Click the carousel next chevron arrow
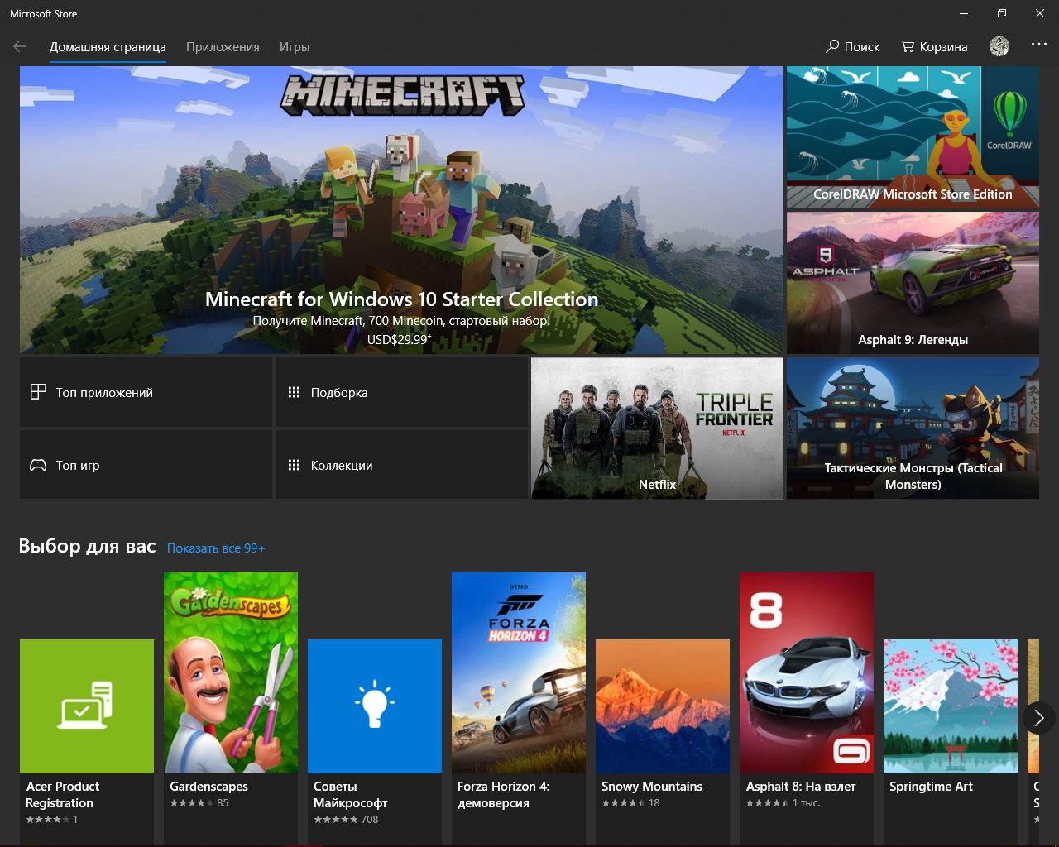The width and height of the screenshot is (1059, 847). point(1039,718)
